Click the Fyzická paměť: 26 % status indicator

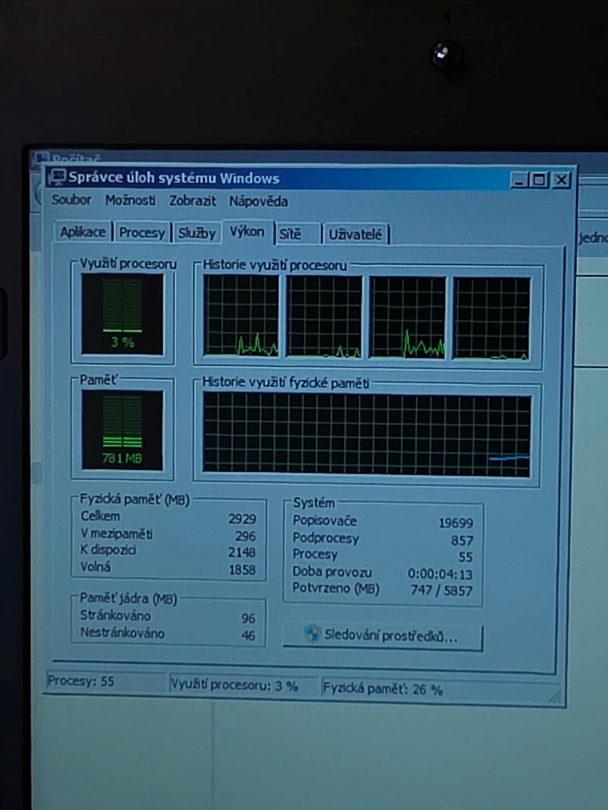point(387,688)
